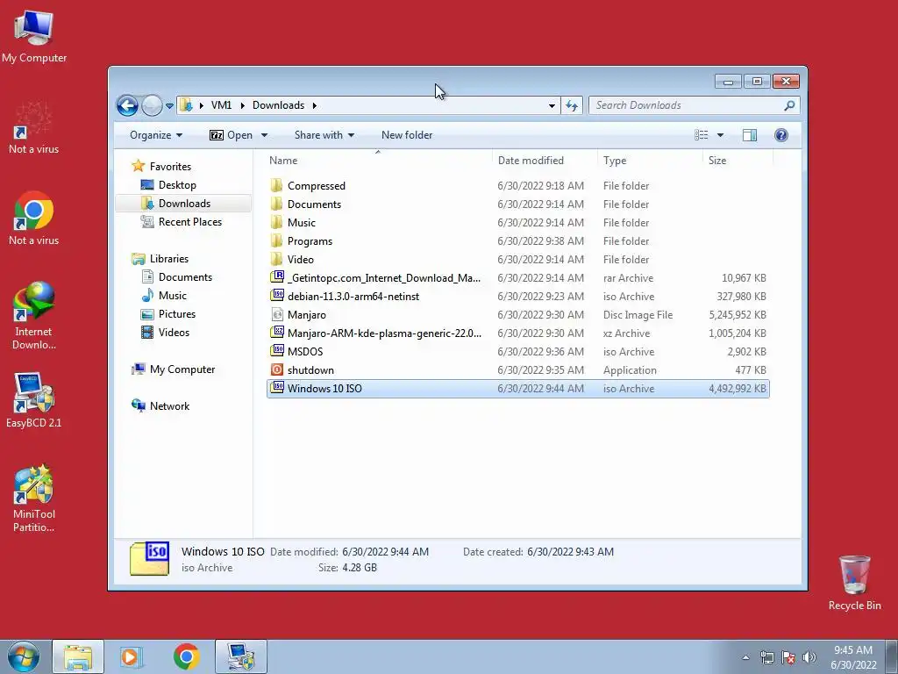Click the 4,492,992 KB size cell
898x674 pixels.
737,389
